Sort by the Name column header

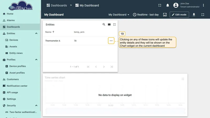point(50,32)
